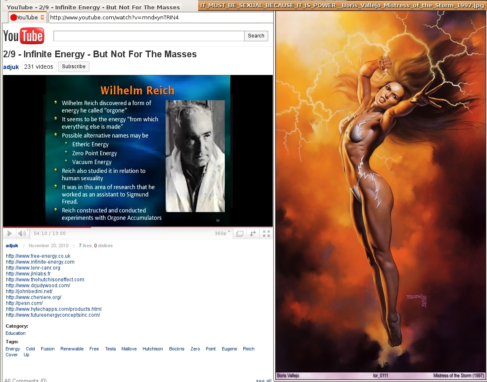Open cheniere.org link
Viewport: 487px width, 382px height.
point(34,297)
